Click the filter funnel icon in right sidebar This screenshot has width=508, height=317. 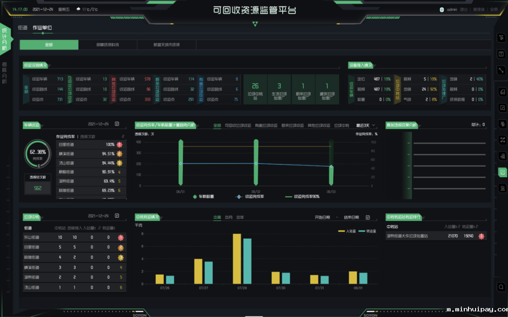(x=502, y=37)
